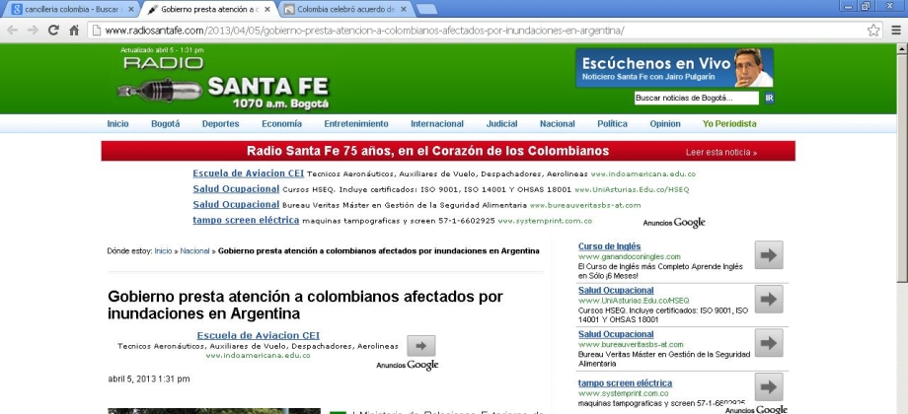Image resolution: width=908 pixels, height=414 pixels.
Task: Click arrow next to Escuela de Aviacion article ad
Action: click(x=421, y=346)
